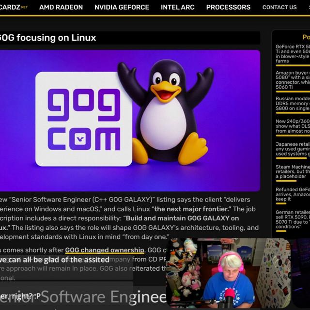310x310 pixels.
Task: Open the GeForce RTX blower-style sidebar article
Action: 293,54
